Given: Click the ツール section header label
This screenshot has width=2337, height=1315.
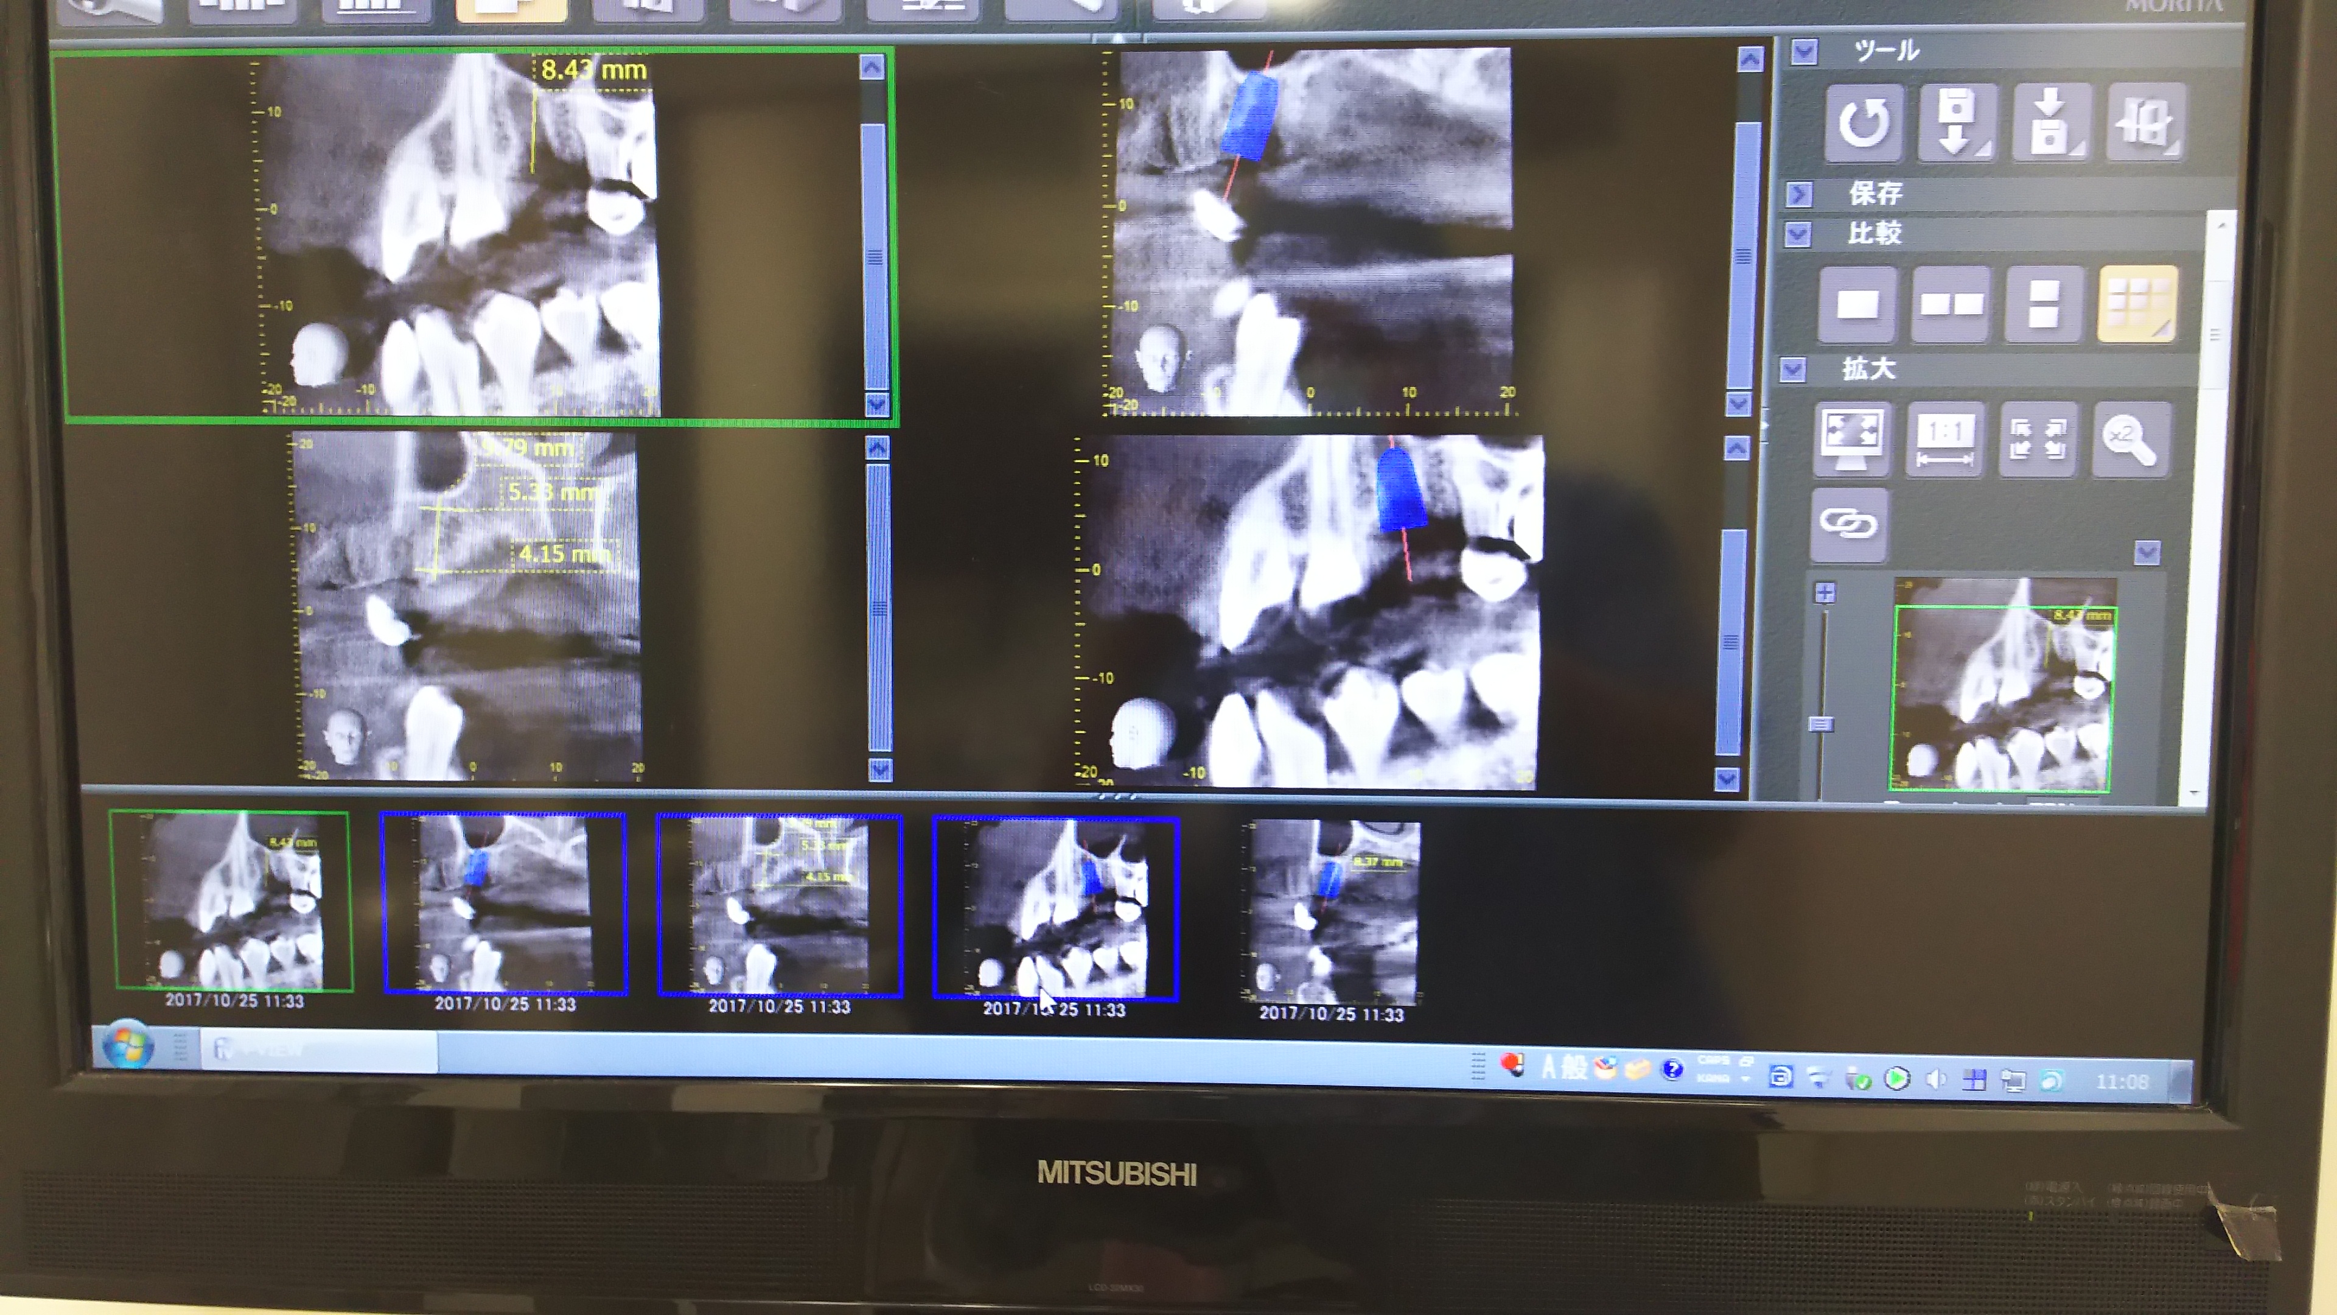Looking at the screenshot, I should [x=1887, y=51].
